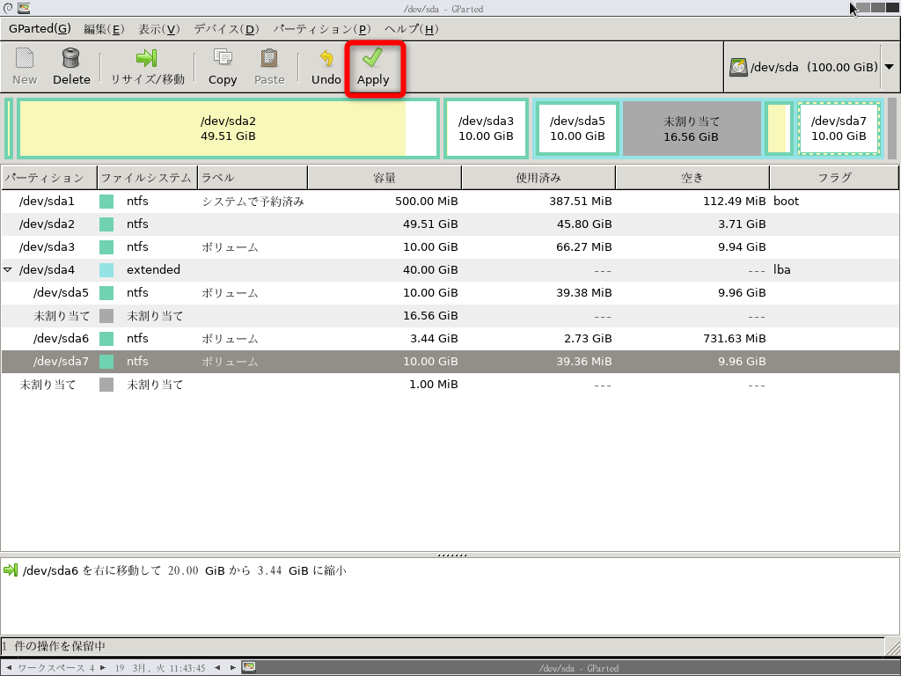Open the パーティション(P) menu
Image resolution: width=901 pixels, height=676 pixels.
(x=321, y=29)
